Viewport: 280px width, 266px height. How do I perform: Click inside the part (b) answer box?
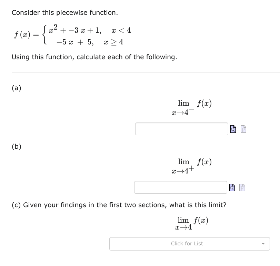point(181,187)
